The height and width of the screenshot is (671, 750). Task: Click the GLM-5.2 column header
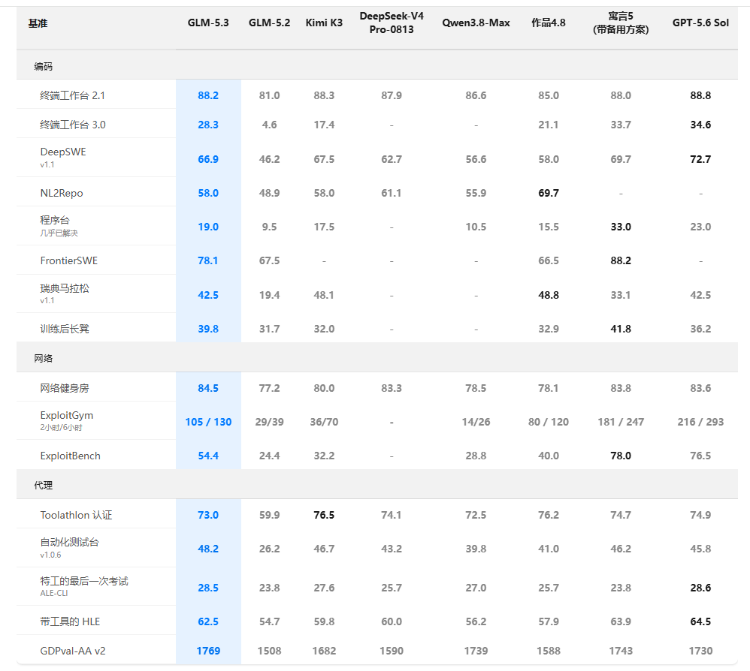point(269,23)
